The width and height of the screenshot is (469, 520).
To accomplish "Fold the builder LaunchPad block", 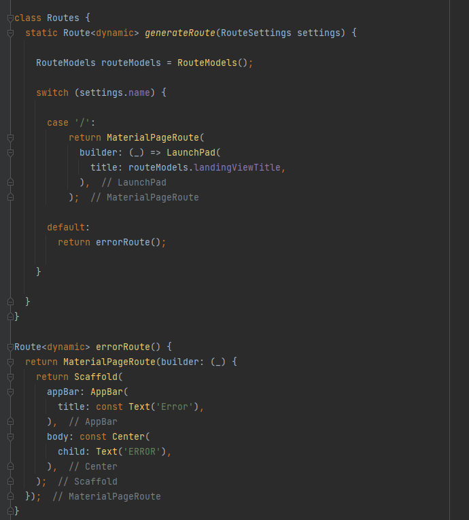I will [x=10, y=152].
